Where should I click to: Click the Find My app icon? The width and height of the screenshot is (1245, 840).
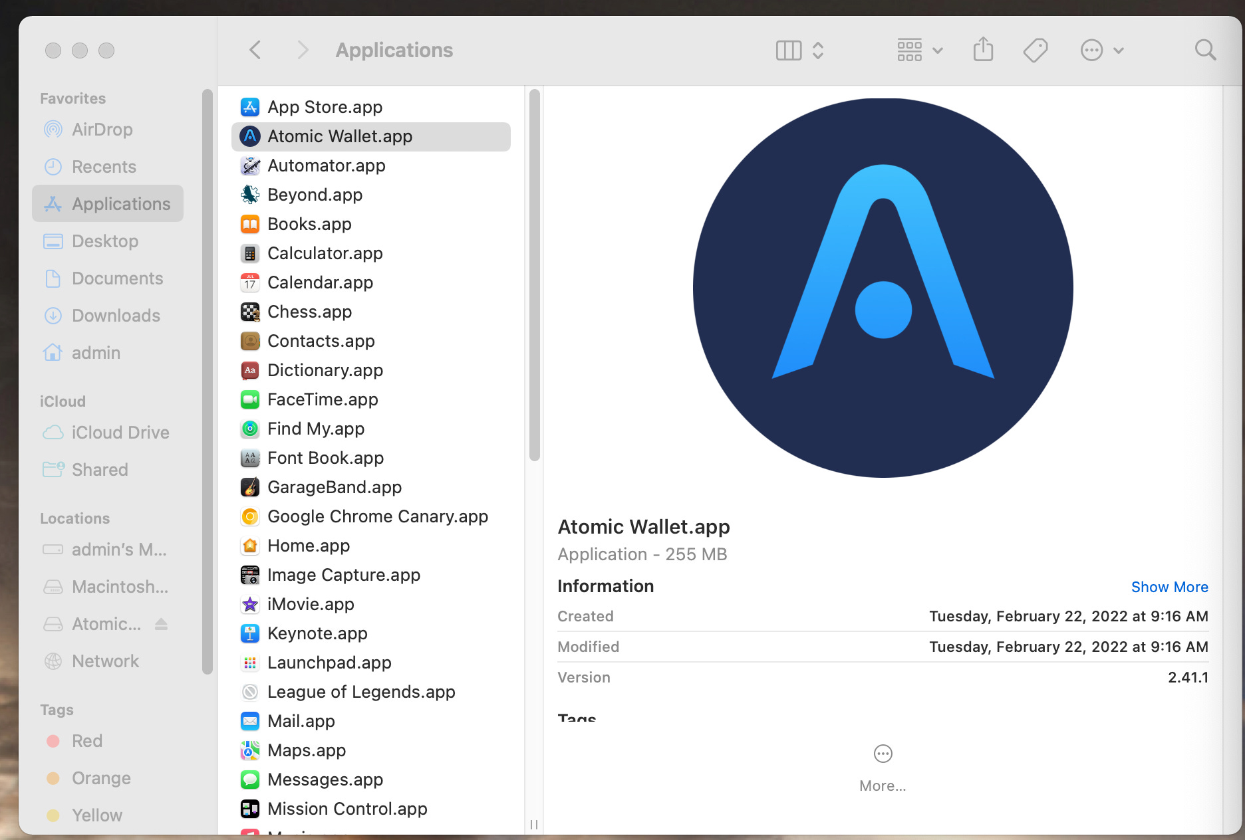coord(250,429)
